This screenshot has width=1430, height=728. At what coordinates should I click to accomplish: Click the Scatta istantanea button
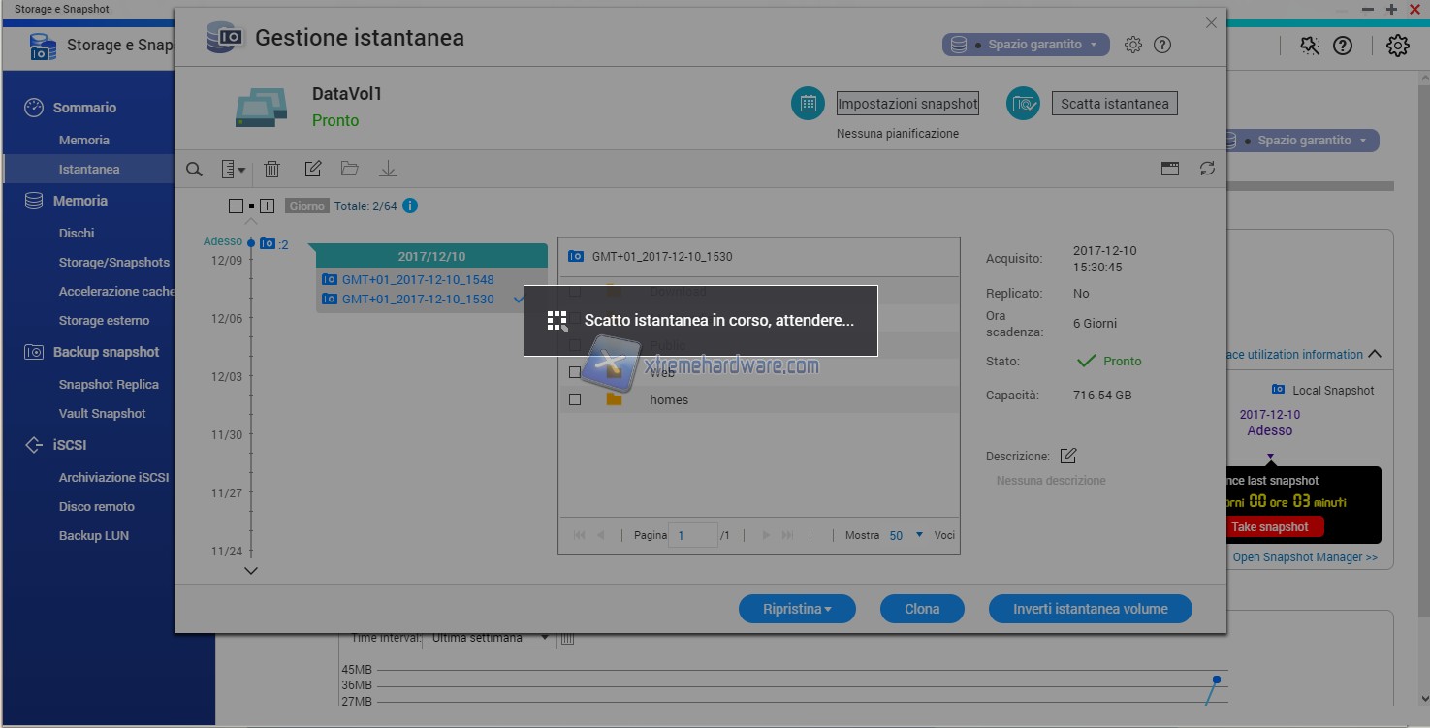[1114, 104]
